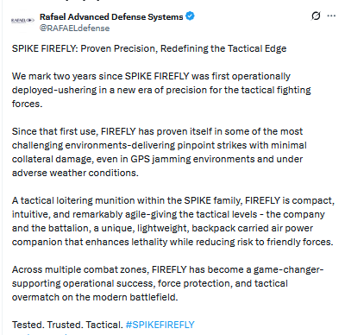The height and width of the screenshot is (335, 345).
Task: Click the phrase 'adverse weather conditions'
Action: click(73, 173)
